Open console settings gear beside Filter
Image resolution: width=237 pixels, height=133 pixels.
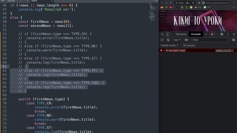234,40
